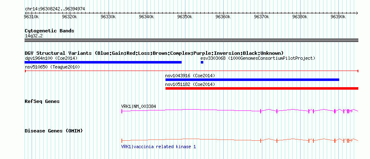Click the 96310k ruler tick label

click(31, 17)
